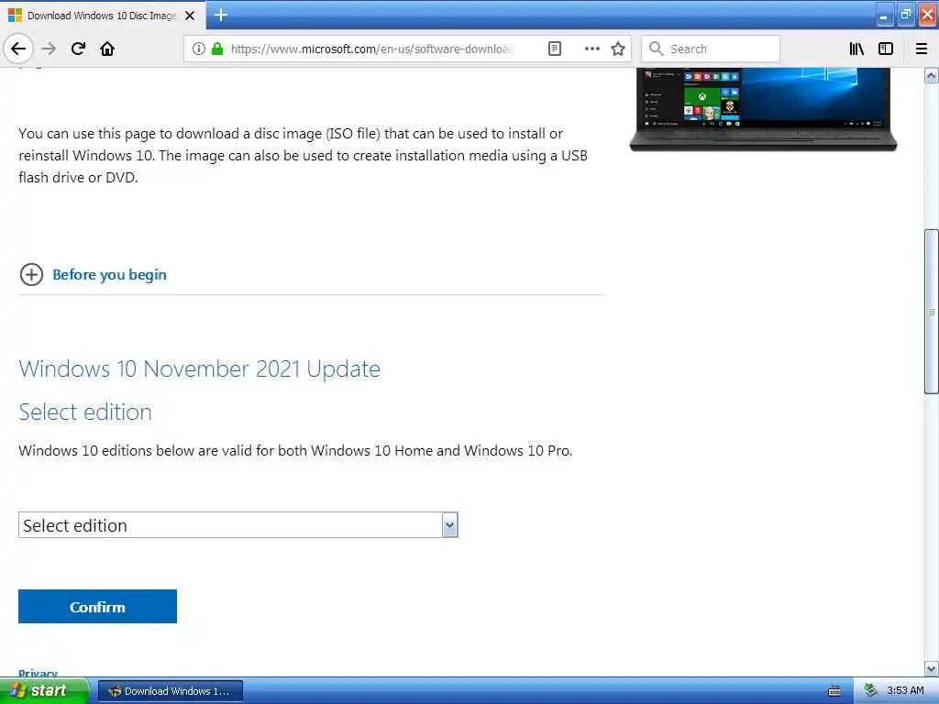This screenshot has width=939, height=704.
Task: Select Download Windows 1... taskbar button
Action: pos(171,691)
